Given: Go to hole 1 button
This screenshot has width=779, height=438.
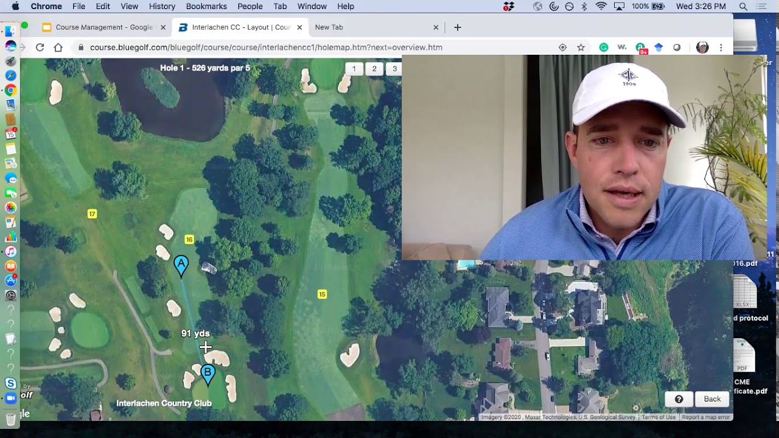Looking at the screenshot, I should click(354, 69).
